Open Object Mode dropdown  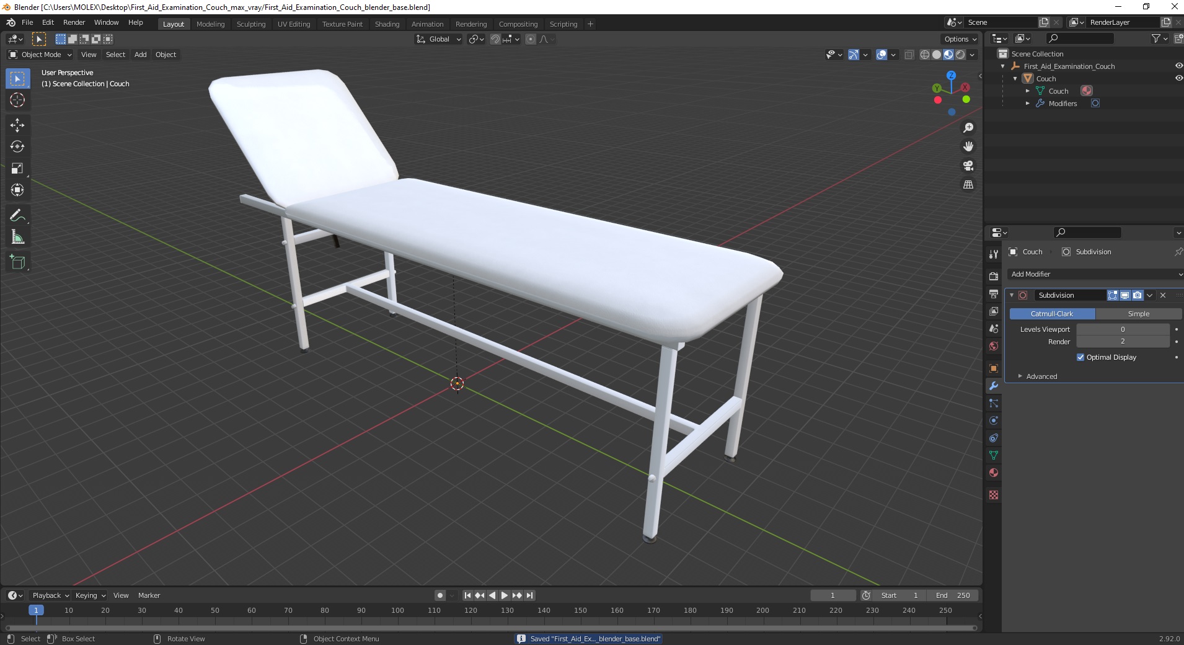[40, 55]
